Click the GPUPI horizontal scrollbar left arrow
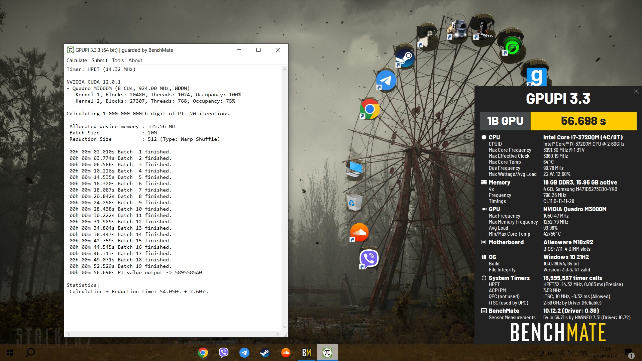Viewport: 642px width, 361px height. 69,334
